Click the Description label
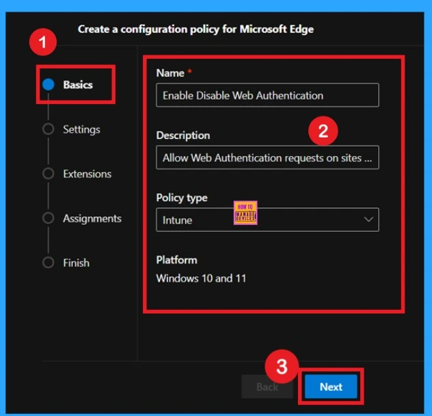Image resolution: width=432 pixels, height=416 pixels. pyautogui.click(x=183, y=135)
